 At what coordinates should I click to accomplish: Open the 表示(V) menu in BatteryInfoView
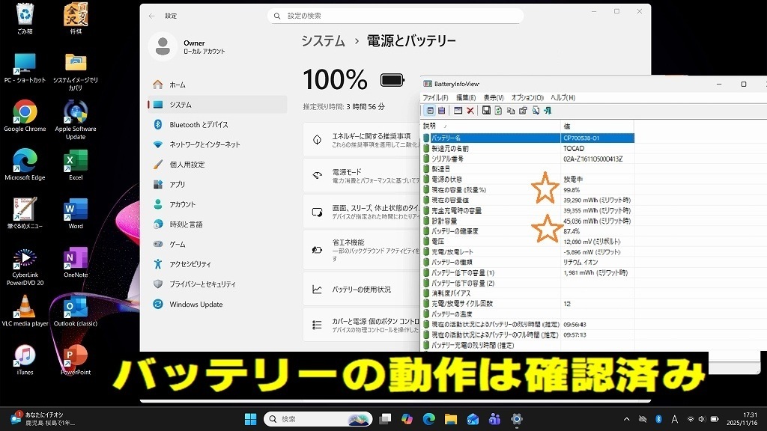[x=494, y=97]
